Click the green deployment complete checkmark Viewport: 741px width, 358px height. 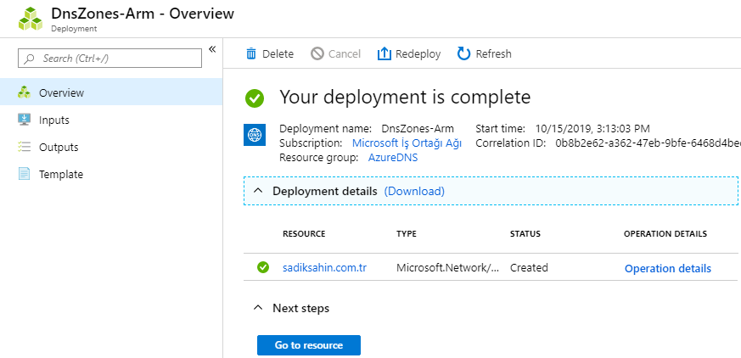[x=255, y=98]
